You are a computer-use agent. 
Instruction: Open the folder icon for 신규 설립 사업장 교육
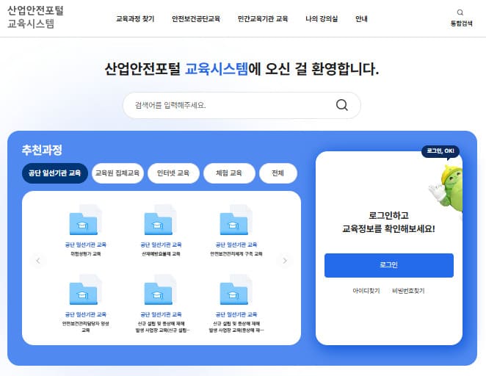(160, 290)
